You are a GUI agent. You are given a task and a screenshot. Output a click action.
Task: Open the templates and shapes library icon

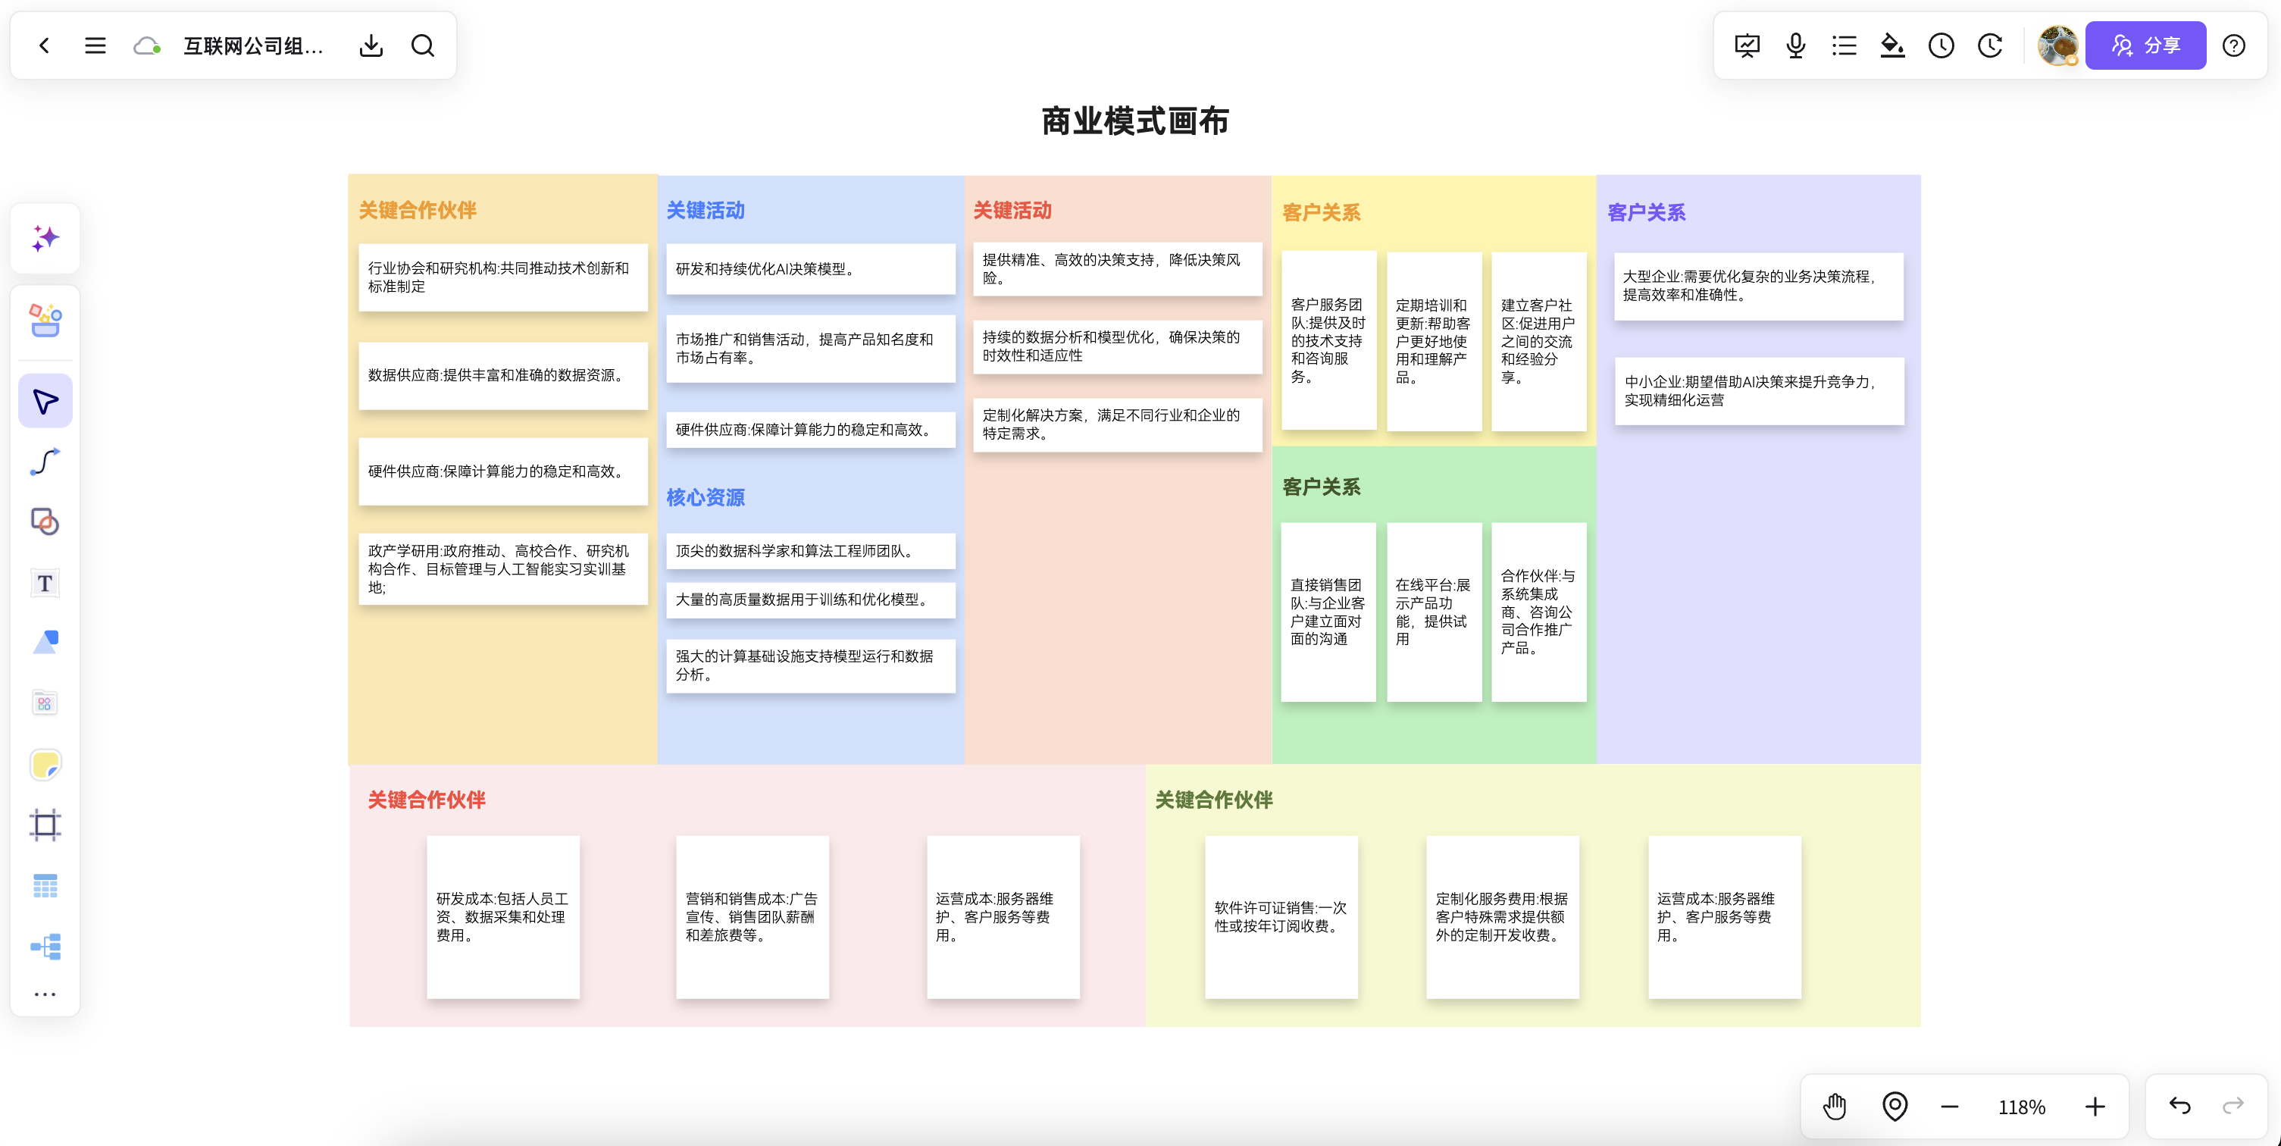pyautogui.click(x=45, y=320)
